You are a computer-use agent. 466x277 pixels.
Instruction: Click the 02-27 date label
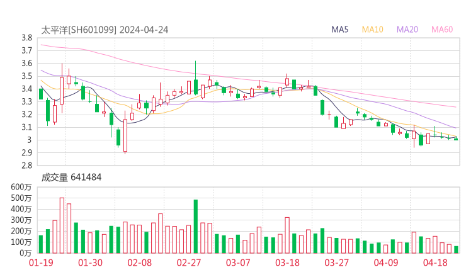(x=189, y=263)
